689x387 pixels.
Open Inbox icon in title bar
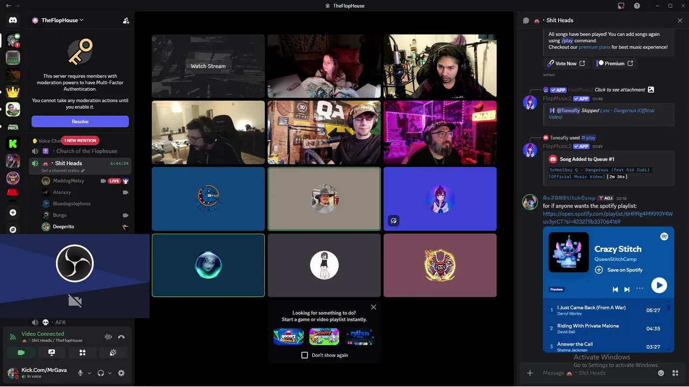[x=621, y=6]
